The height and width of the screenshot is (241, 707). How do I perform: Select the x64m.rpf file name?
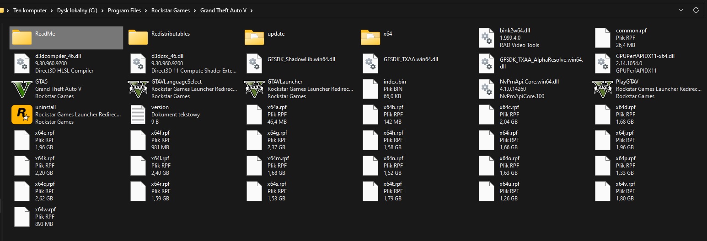278,158
